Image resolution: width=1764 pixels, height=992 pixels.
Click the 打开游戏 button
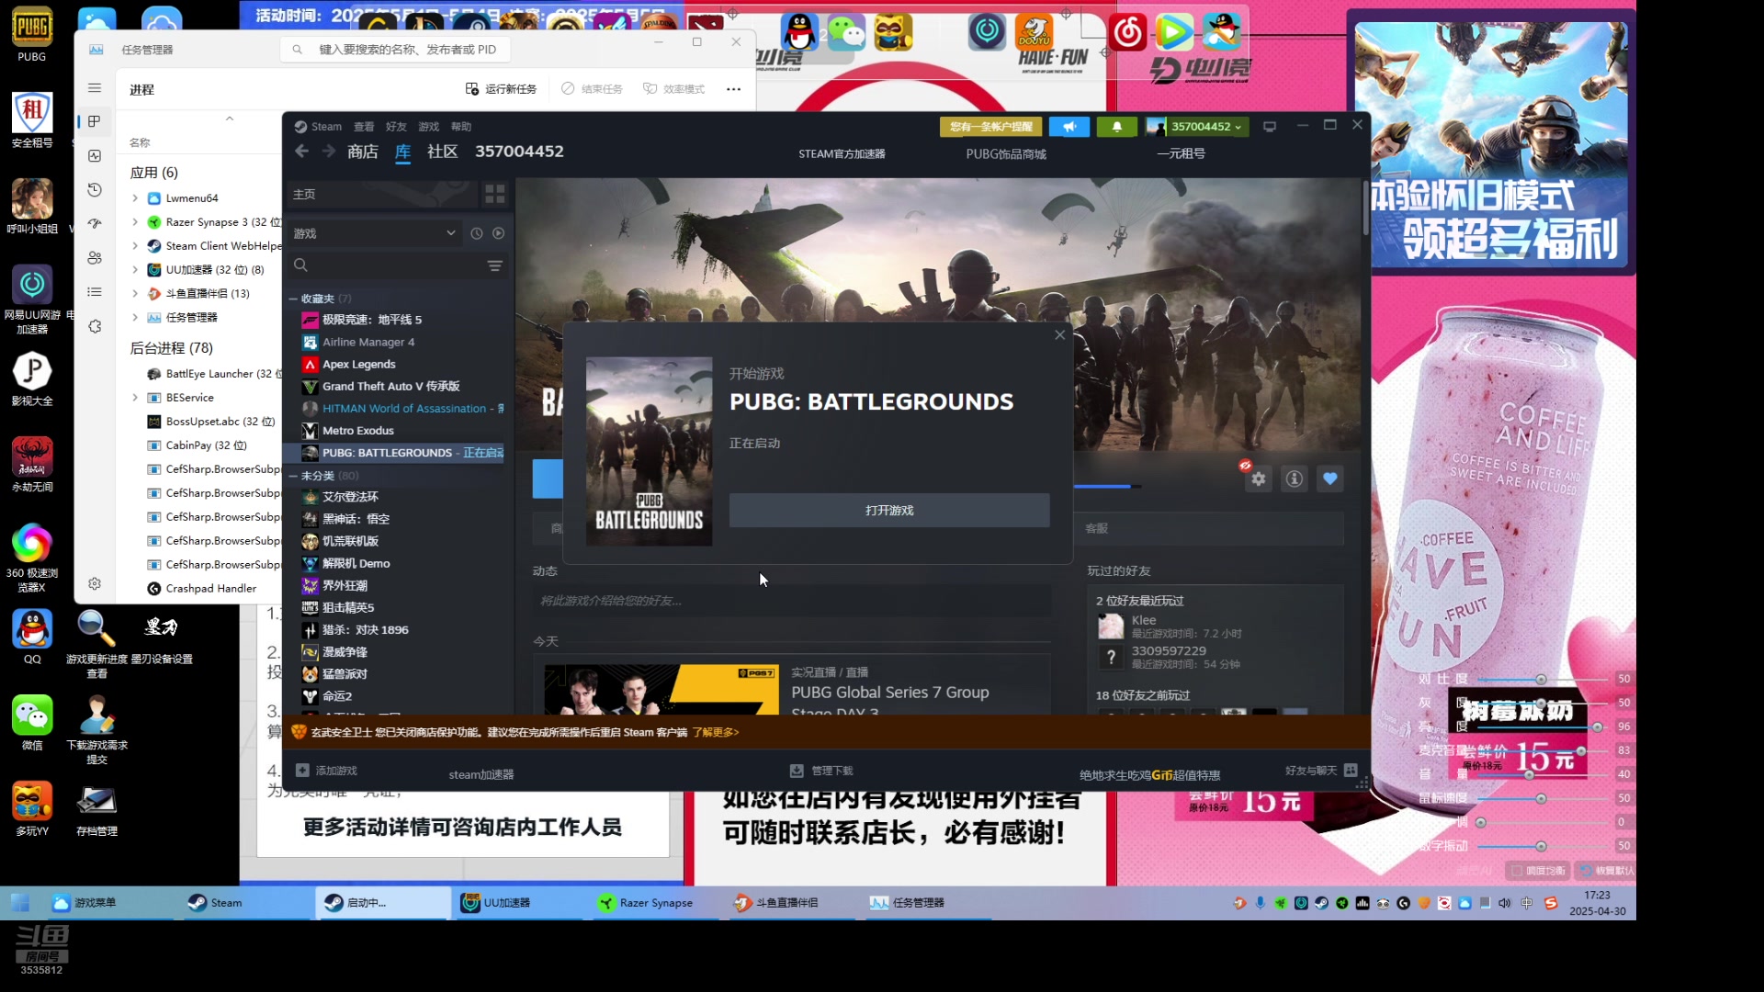click(x=889, y=511)
